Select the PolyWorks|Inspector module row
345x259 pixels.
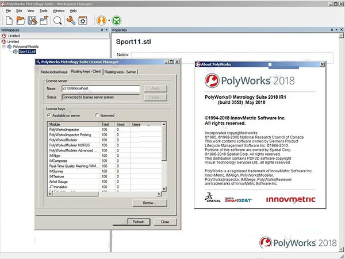(x=105, y=130)
